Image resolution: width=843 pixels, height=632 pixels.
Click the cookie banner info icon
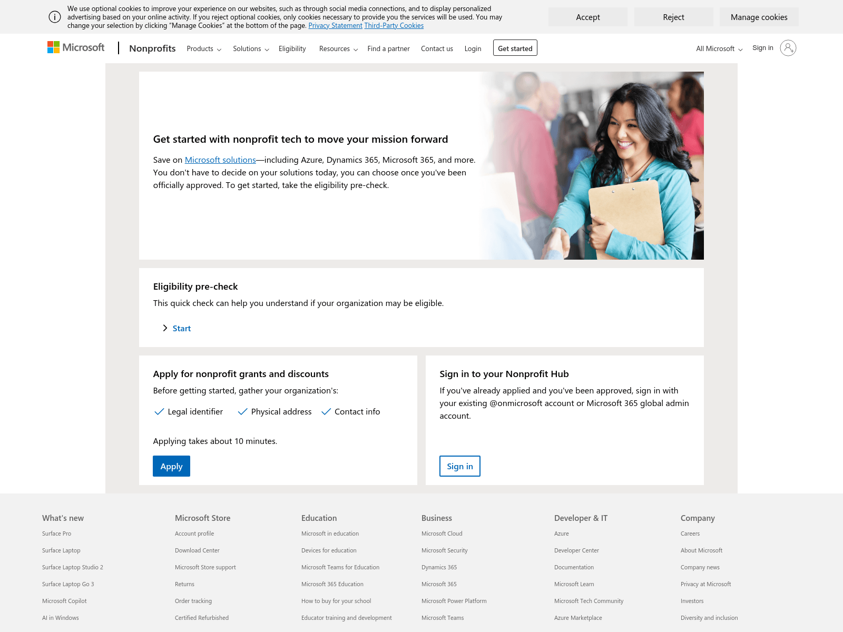tap(55, 17)
